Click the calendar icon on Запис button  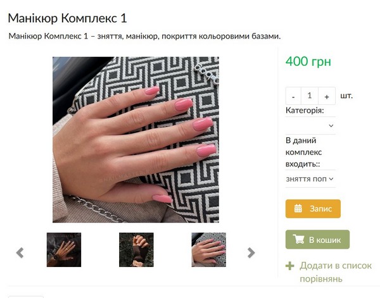click(298, 208)
